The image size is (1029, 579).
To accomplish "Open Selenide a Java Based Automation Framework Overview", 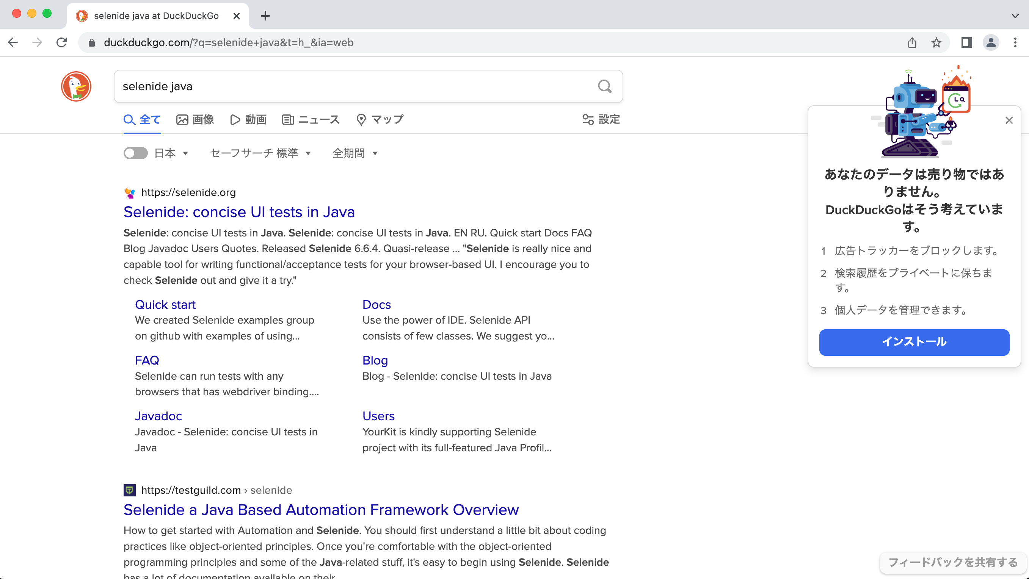I will (x=321, y=510).
